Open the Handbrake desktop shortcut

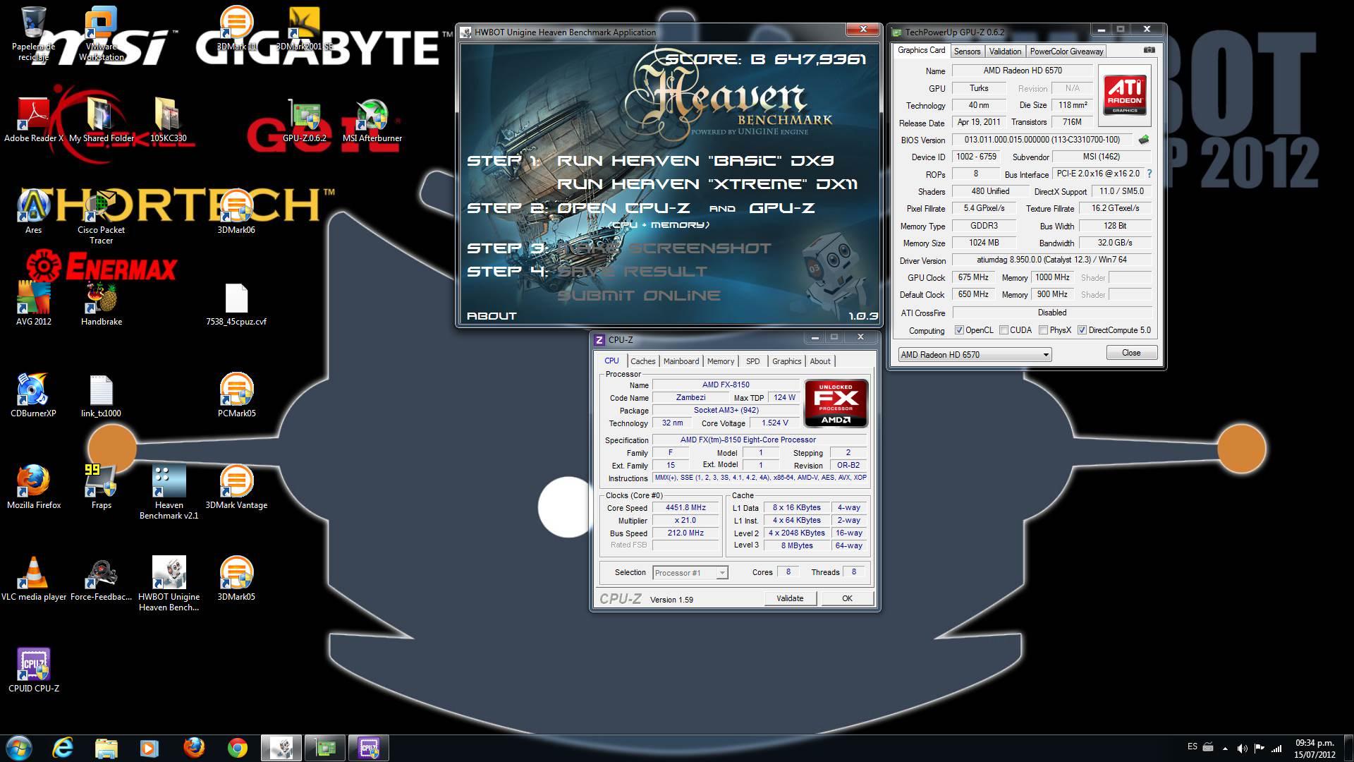click(101, 303)
